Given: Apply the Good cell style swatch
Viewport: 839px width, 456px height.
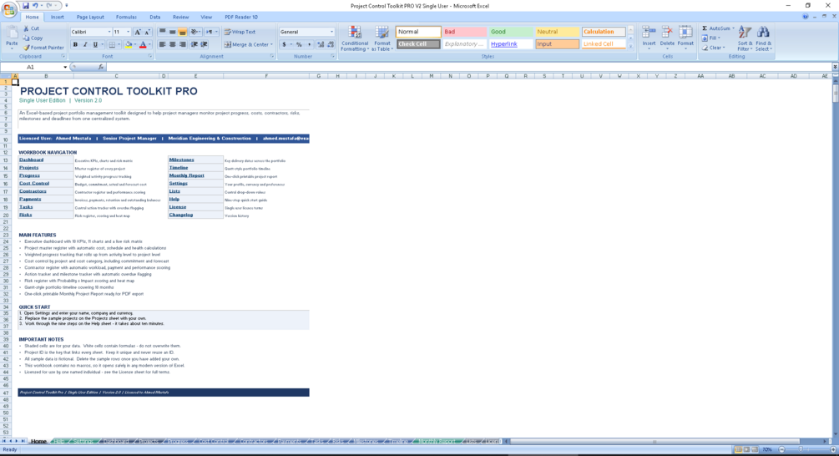Looking at the screenshot, I should pos(510,32).
